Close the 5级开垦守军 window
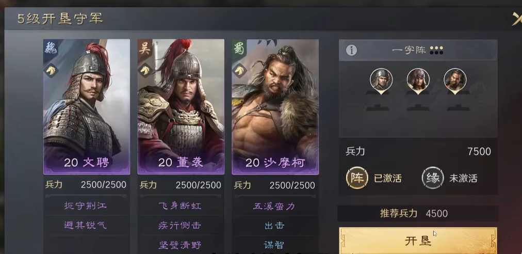Viewport: 522px width, 254px height. coord(517,19)
